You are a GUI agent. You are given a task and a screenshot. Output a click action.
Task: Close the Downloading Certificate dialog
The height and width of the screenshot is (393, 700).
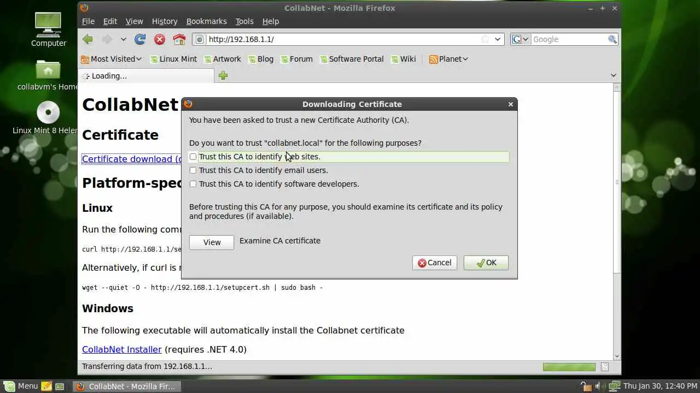[511, 104]
